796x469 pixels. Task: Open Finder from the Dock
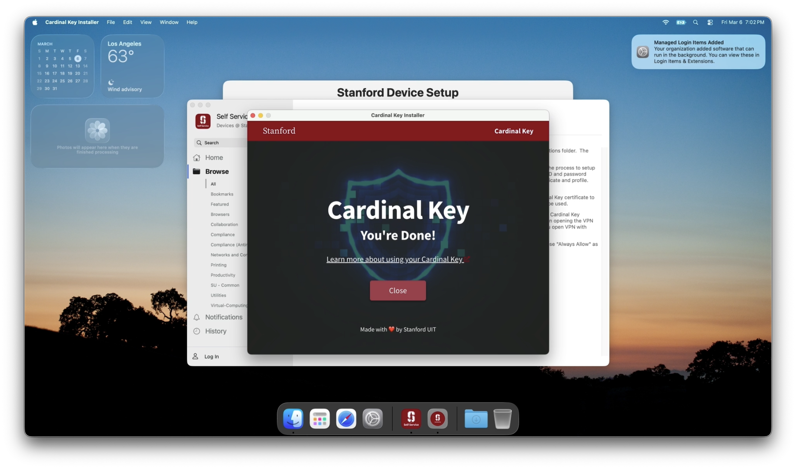click(x=293, y=418)
